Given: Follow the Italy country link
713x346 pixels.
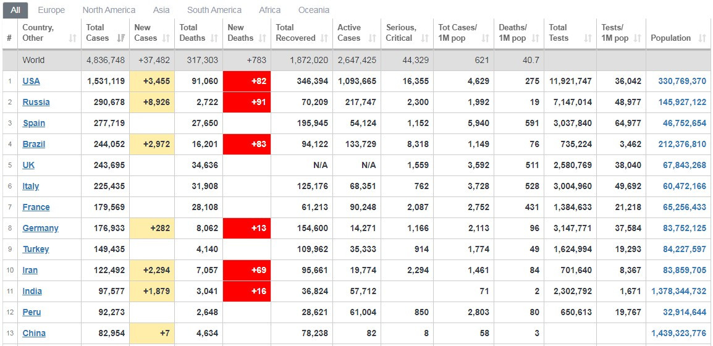Looking at the screenshot, I should click(x=30, y=186).
